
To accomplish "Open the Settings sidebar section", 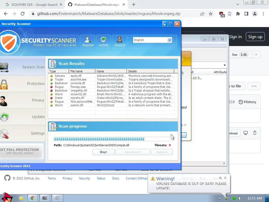I will click(23, 133).
